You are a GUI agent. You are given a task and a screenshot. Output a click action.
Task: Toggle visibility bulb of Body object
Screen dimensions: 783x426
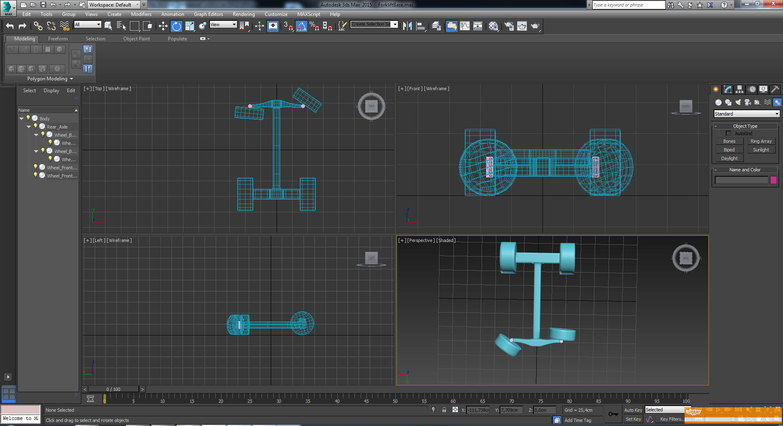point(28,118)
